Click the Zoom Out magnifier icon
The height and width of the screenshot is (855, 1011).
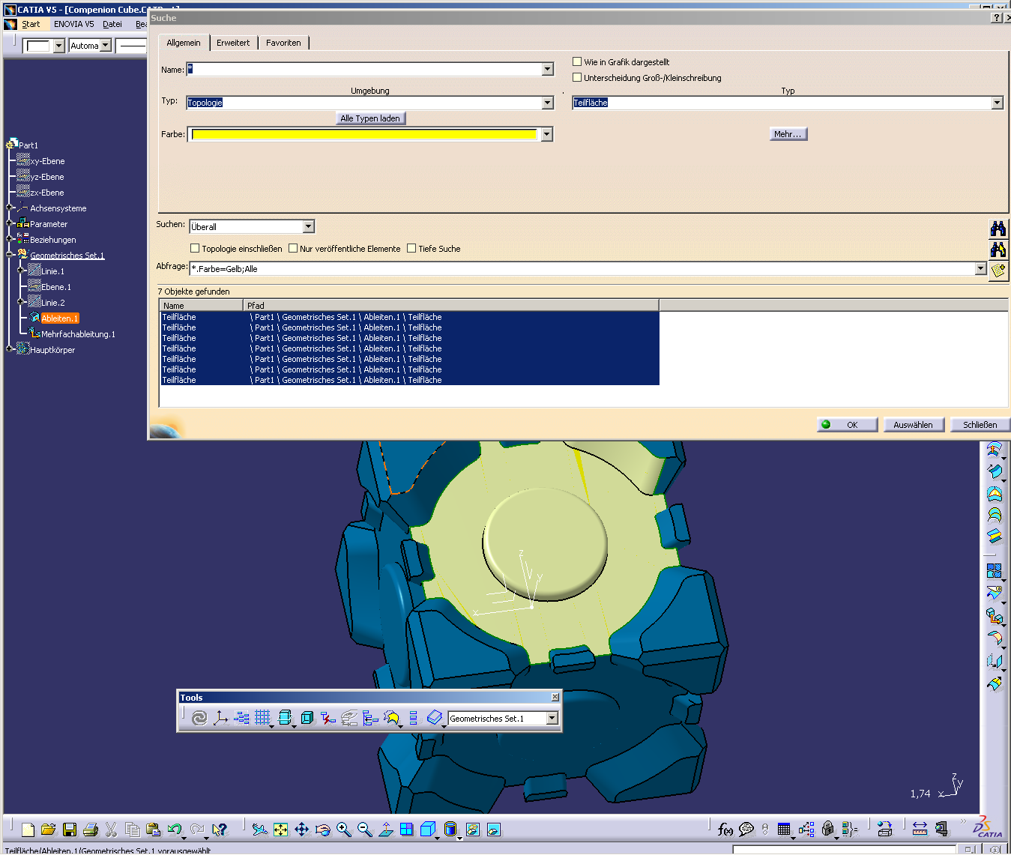coord(365,830)
